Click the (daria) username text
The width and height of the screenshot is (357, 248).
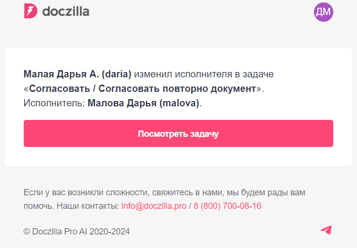point(117,74)
